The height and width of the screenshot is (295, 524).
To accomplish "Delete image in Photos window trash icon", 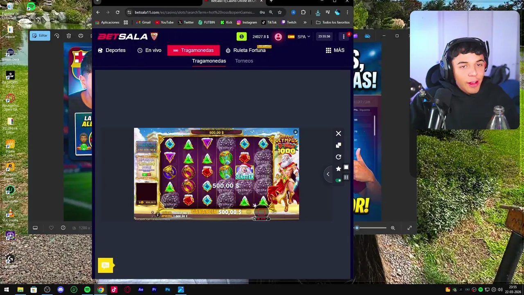I will pos(69,36).
